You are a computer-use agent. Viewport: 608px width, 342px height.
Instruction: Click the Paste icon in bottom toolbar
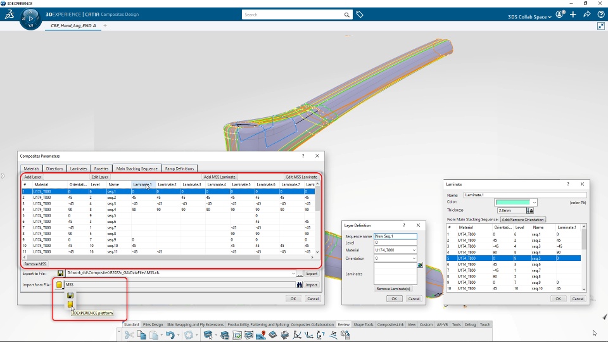pyautogui.click(x=154, y=334)
